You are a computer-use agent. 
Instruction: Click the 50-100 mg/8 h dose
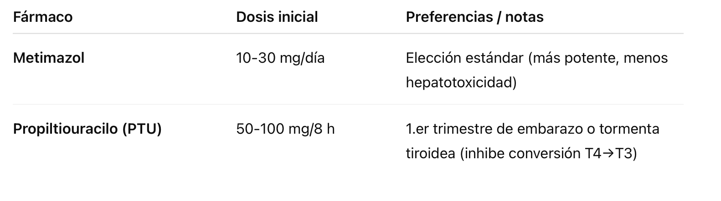click(x=285, y=129)
